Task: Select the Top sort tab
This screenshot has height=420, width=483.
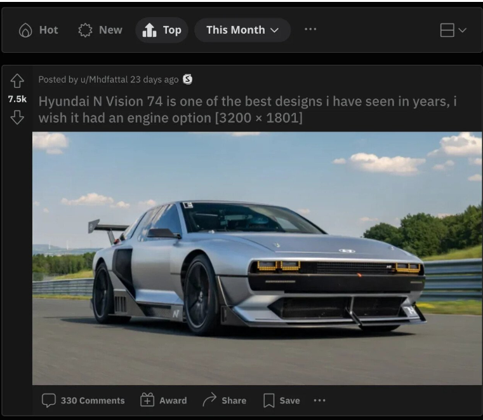Action: [x=162, y=30]
